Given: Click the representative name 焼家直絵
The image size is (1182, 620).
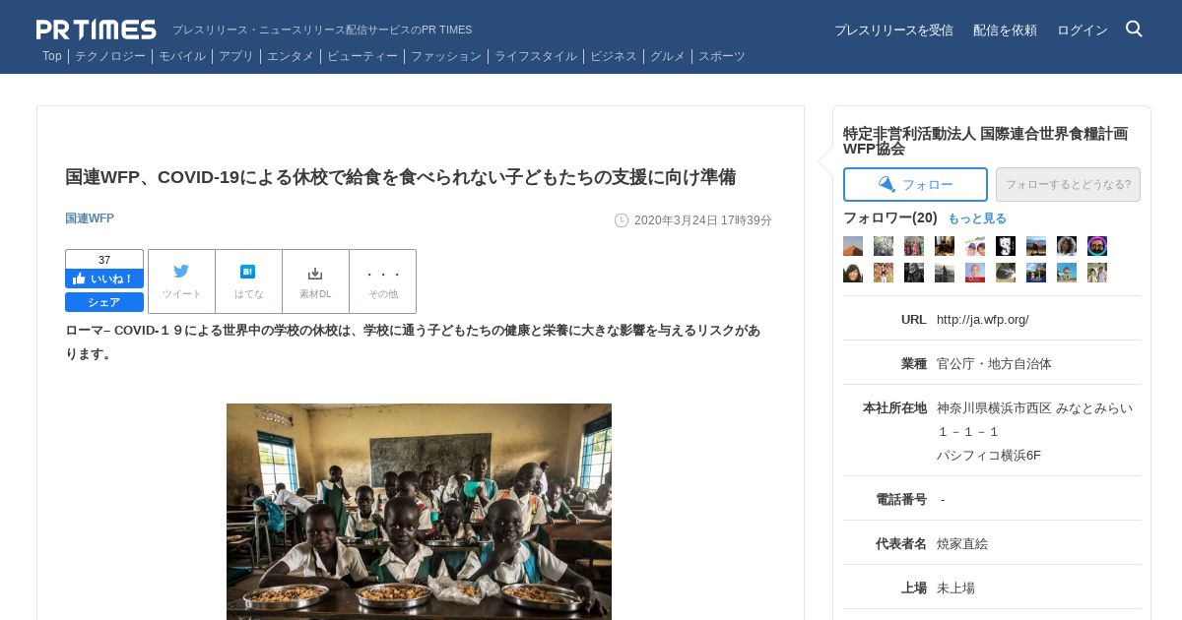Looking at the screenshot, I should coord(962,543).
